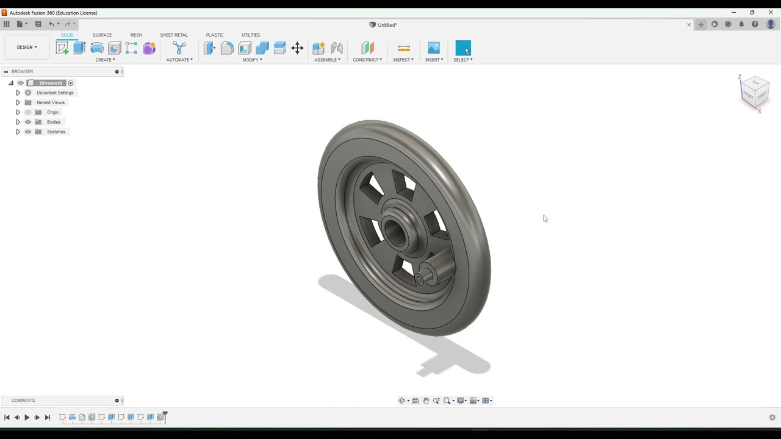The height and width of the screenshot is (439, 781).
Task: Click the Redo arrow
Action: [67, 24]
